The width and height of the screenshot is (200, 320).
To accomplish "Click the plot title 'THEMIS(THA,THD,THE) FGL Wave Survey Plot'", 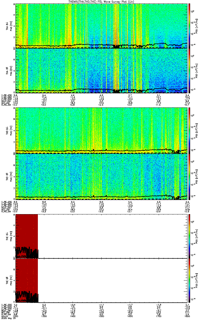I will 102,2.
